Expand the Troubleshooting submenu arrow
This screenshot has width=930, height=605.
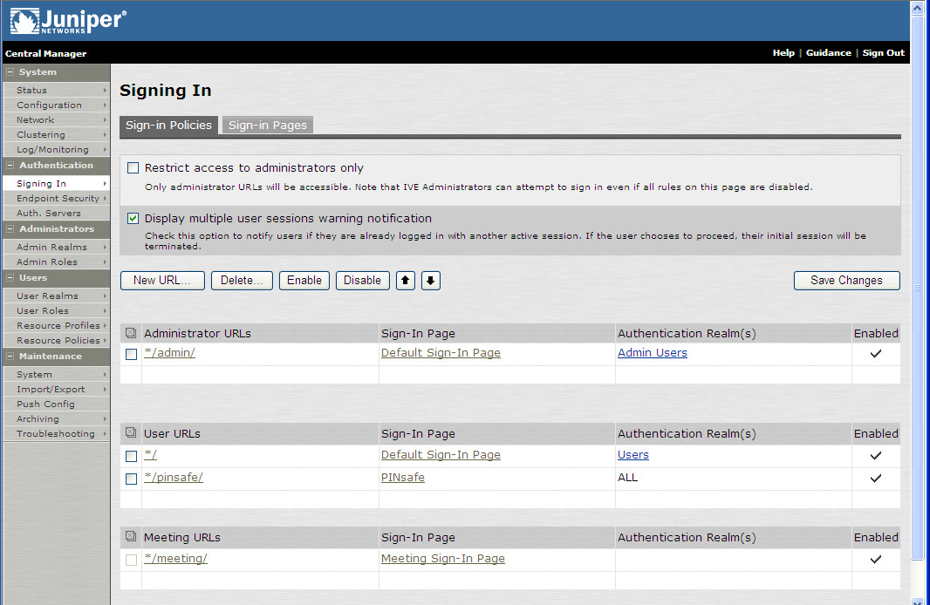(x=105, y=434)
